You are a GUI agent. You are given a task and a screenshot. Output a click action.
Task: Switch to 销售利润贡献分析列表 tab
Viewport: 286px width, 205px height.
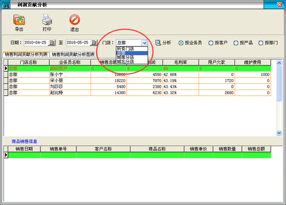[x=26, y=55]
